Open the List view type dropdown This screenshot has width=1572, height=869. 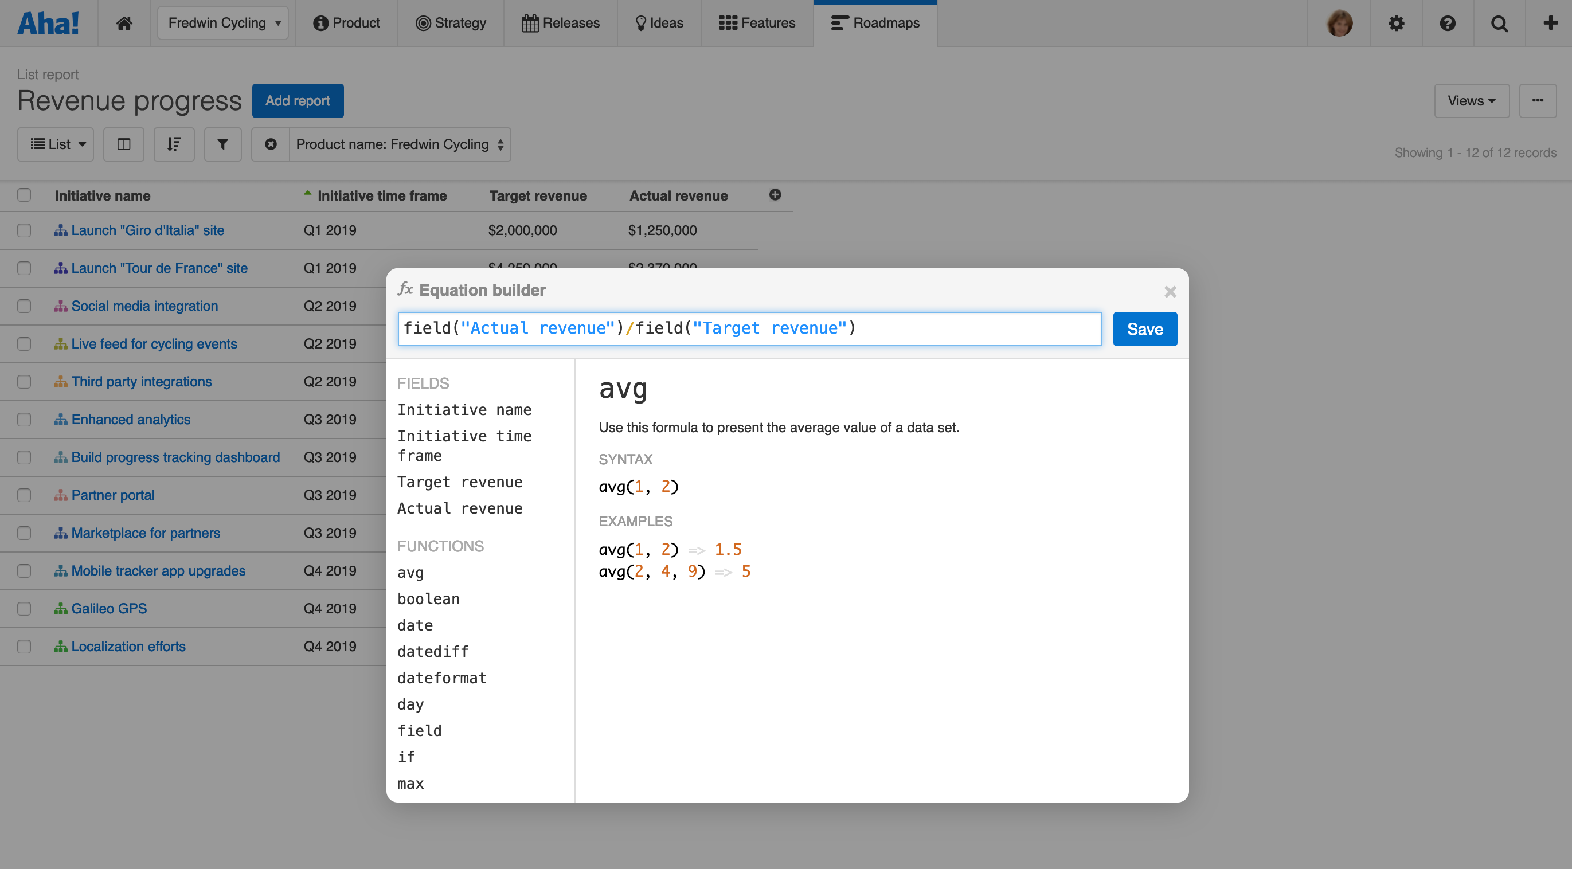56,144
